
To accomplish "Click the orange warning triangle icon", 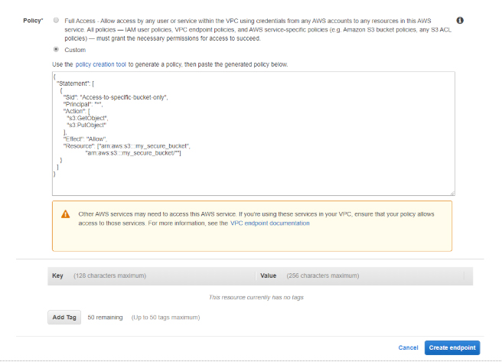I will point(66,214).
